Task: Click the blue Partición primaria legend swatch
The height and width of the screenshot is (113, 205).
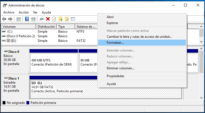Action: pyautogui.click(x=28, y=103)
